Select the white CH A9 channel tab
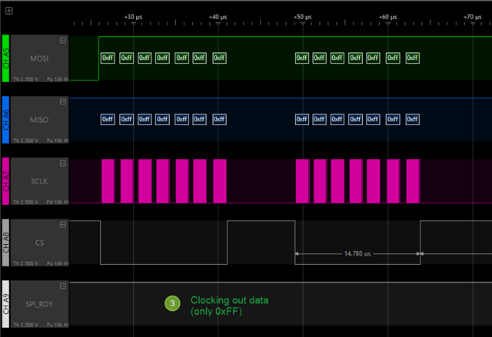Viewport: 492px width, 337px height. coord(5,304)
